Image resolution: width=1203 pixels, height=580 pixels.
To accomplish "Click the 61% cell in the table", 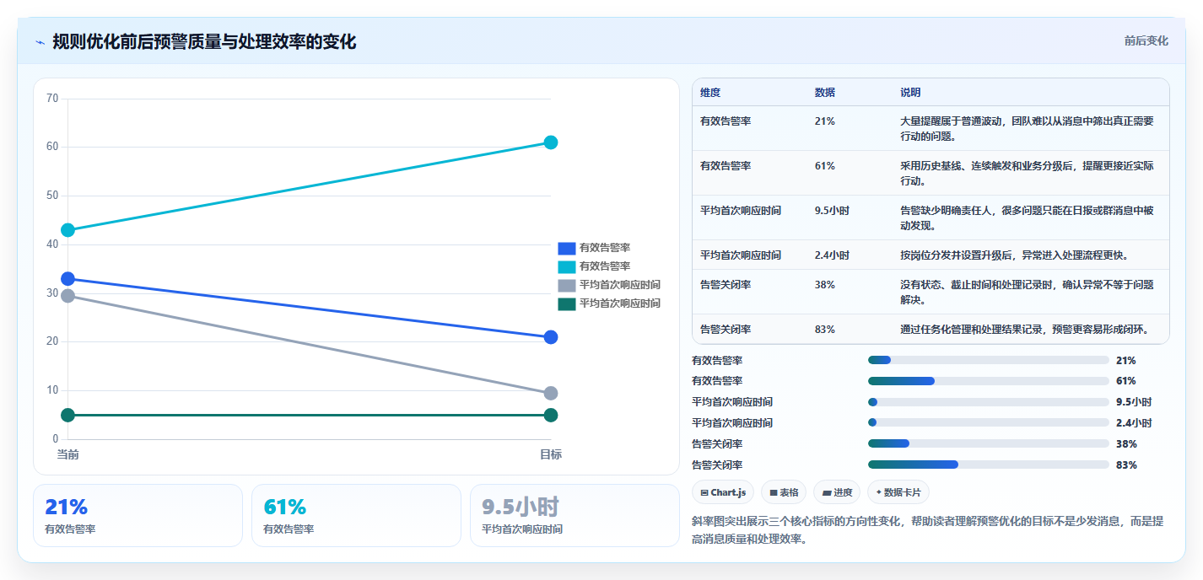I will point(825,166).
